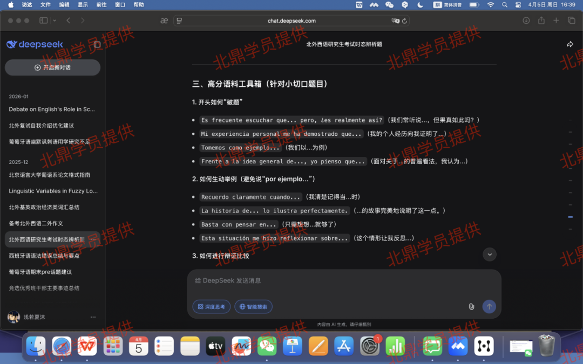Click the Wi-Fi status icon
This screenshot has width=583, height=364.
[490, 5]
